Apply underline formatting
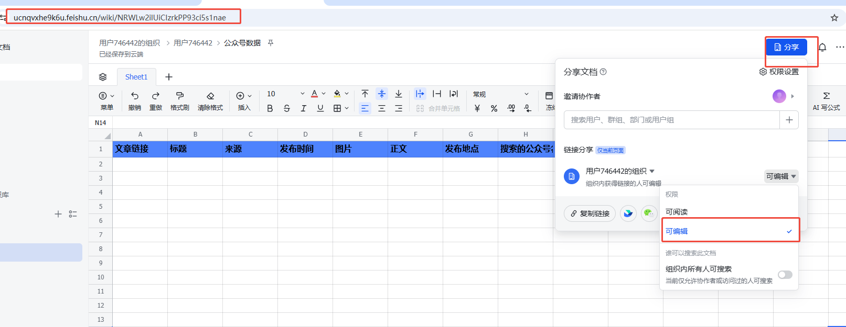 click(x=320, y=108)
